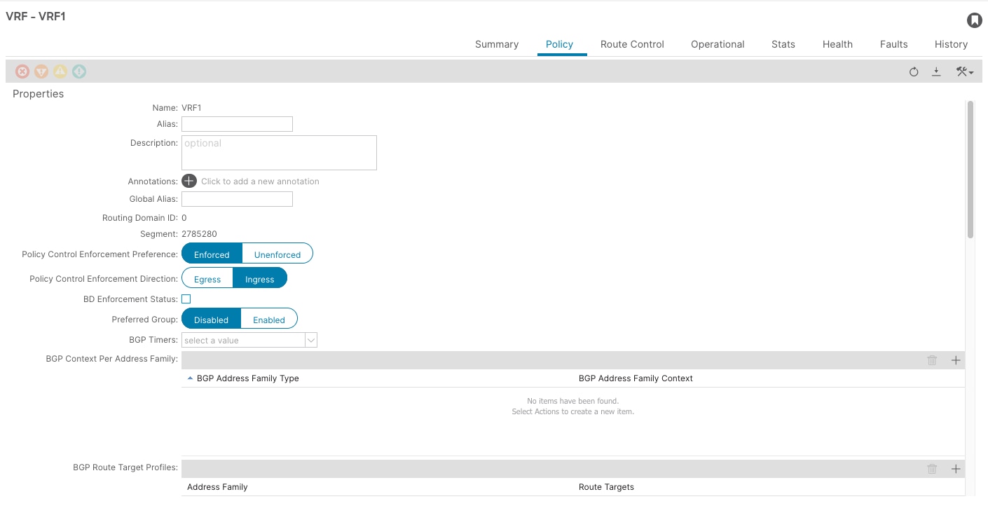Click into the Alias input field
The width and height of the screenshot is (988, 506).
(237, 124)
